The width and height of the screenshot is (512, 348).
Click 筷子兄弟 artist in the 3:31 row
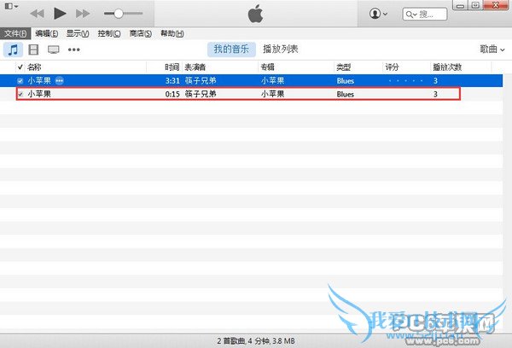[x=201, y=81]
